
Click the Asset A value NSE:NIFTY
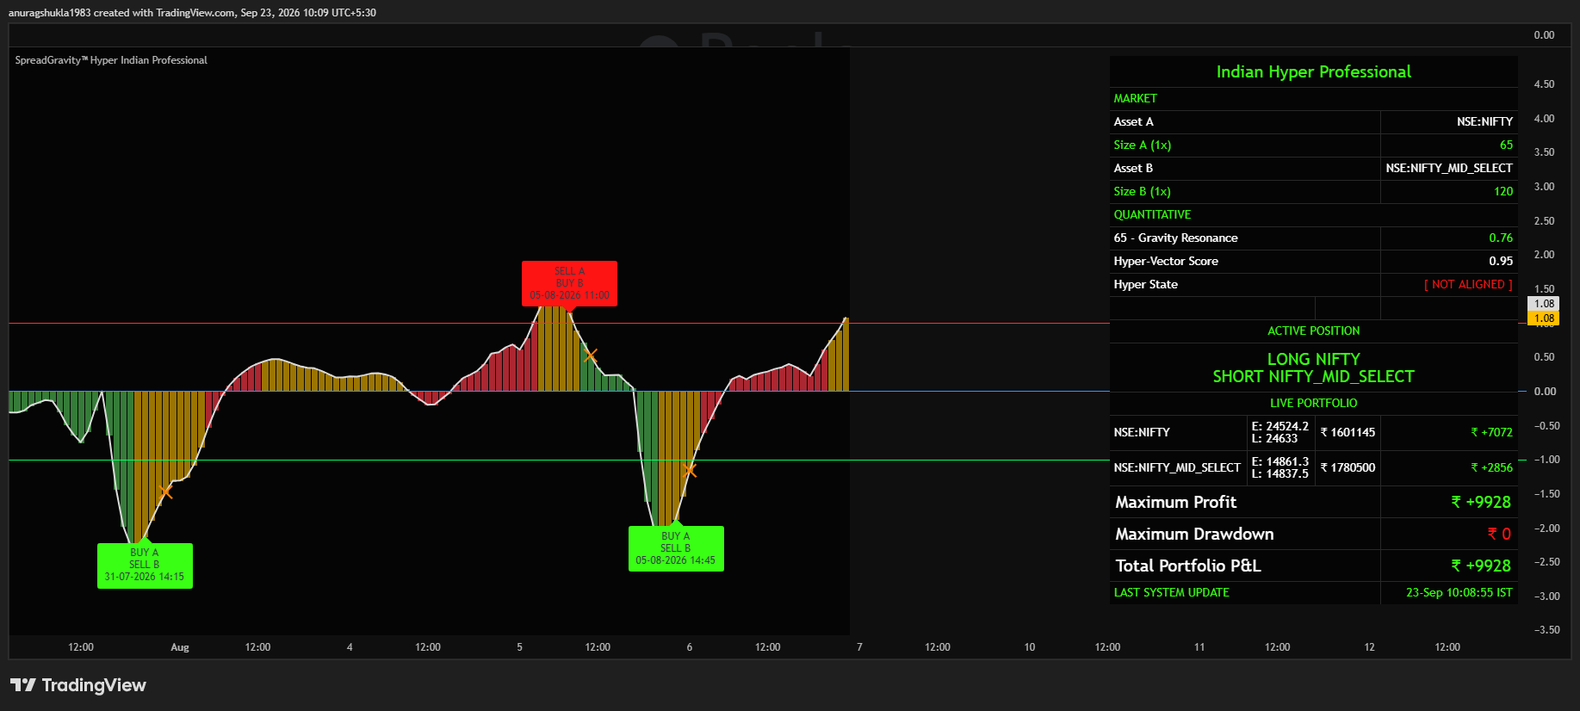click(1484, 122)
